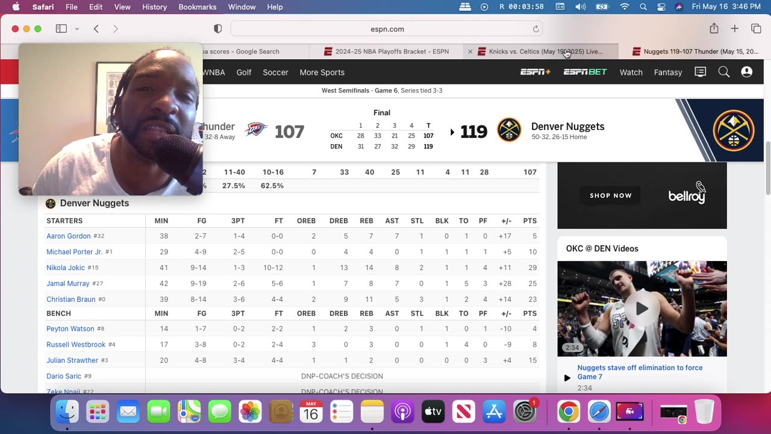Focus the espn.com address bar
This screenshot has width=771, height=434.
(x=387, y=29)
